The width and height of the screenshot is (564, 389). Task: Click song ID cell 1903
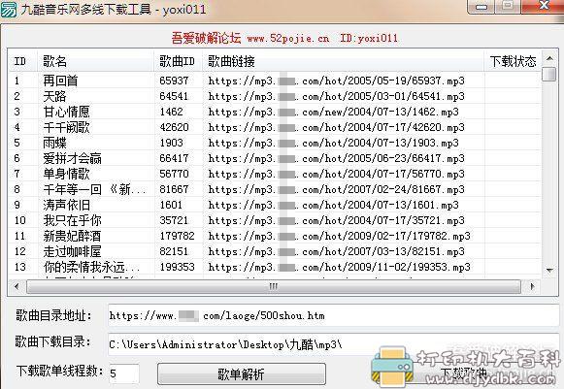171,143
